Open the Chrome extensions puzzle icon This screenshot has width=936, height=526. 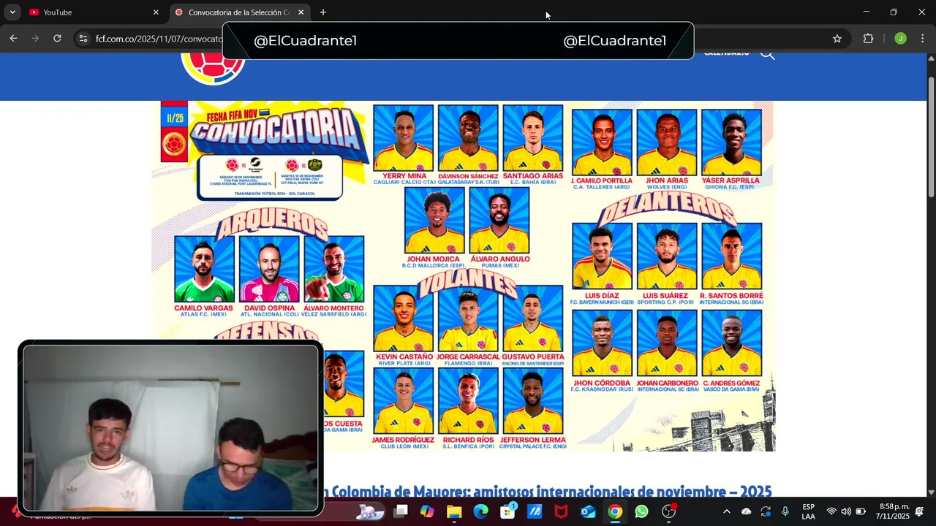tap(869, 39)
